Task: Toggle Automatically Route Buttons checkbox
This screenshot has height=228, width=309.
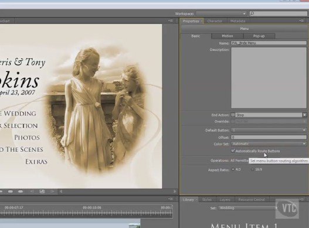Action: [233, 151]
